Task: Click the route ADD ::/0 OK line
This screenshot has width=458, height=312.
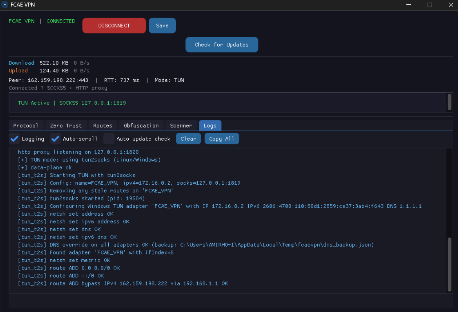Action: click(61, 276)
